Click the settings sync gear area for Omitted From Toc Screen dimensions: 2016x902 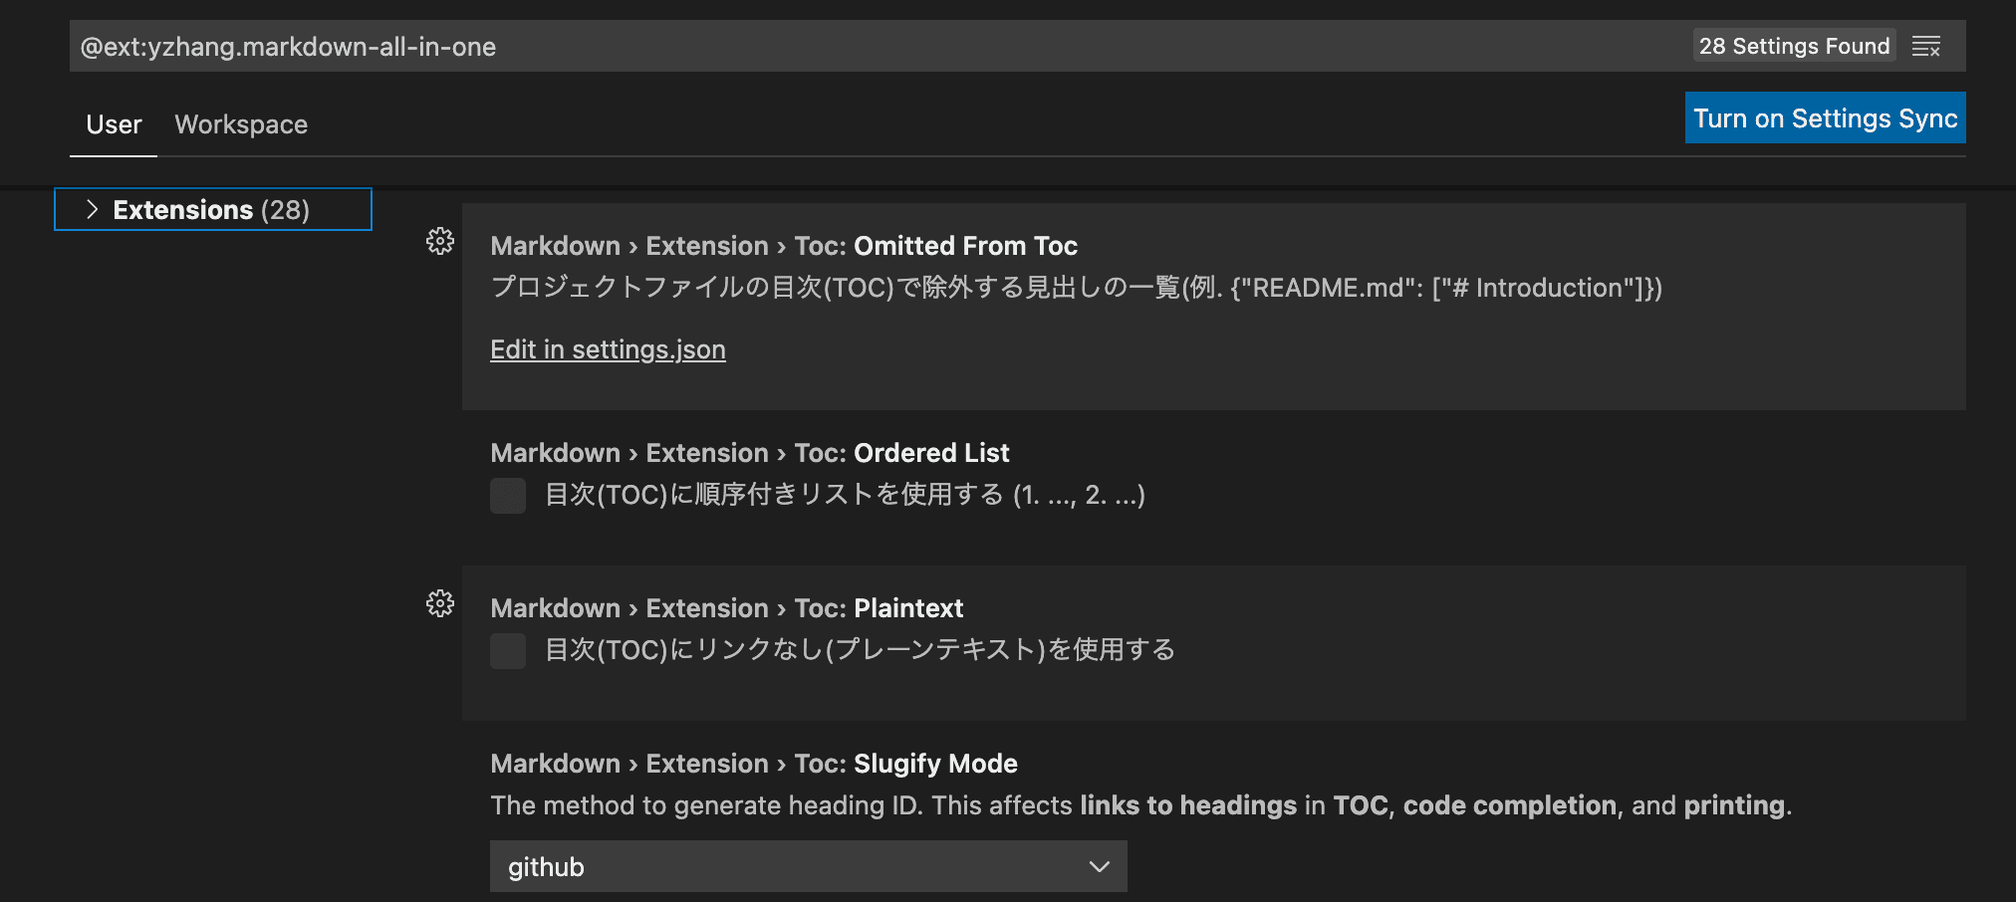439,241
